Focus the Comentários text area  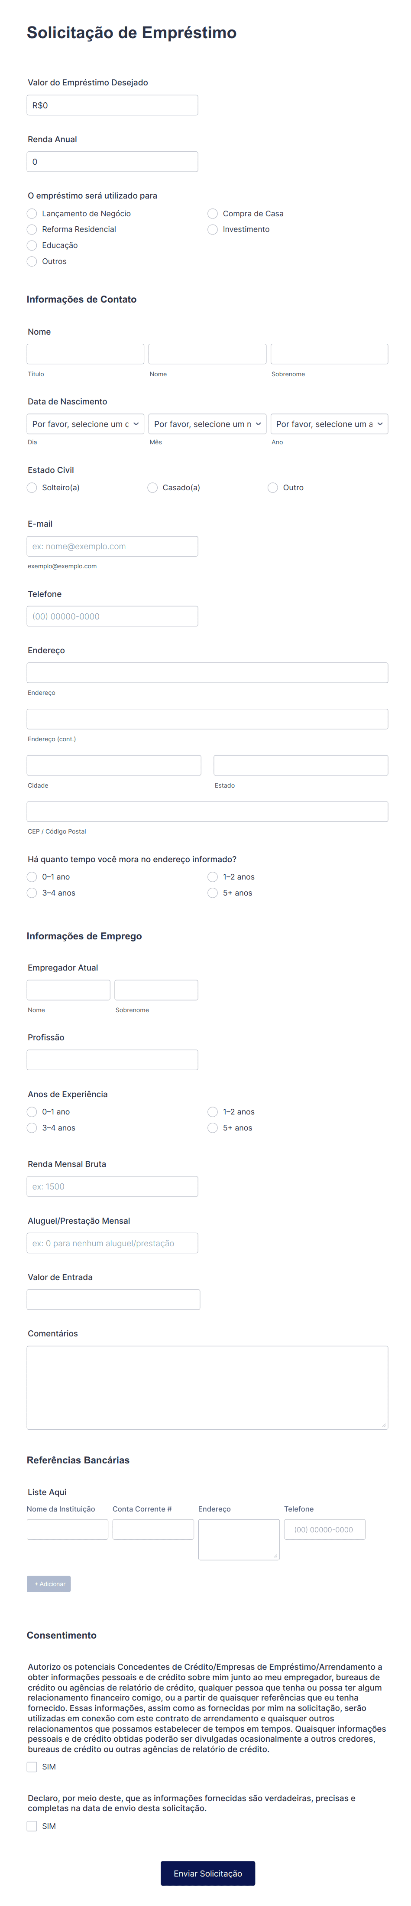207,1387
